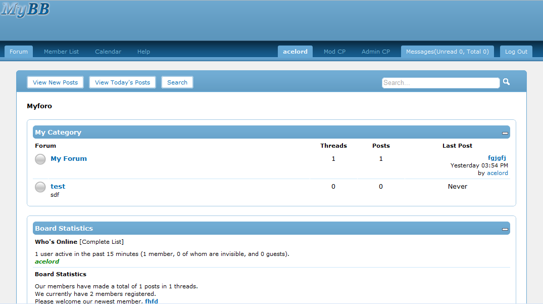Click the MyBB logo
This screenshot has height=304, width=543.
click(25, 9)
